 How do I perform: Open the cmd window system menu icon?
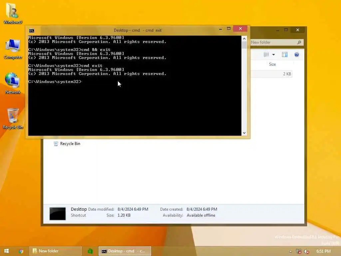(32, 30)
